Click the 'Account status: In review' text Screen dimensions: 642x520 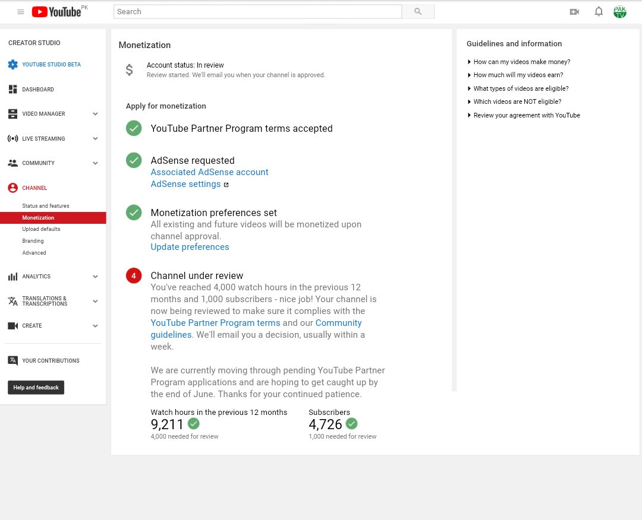185,65
